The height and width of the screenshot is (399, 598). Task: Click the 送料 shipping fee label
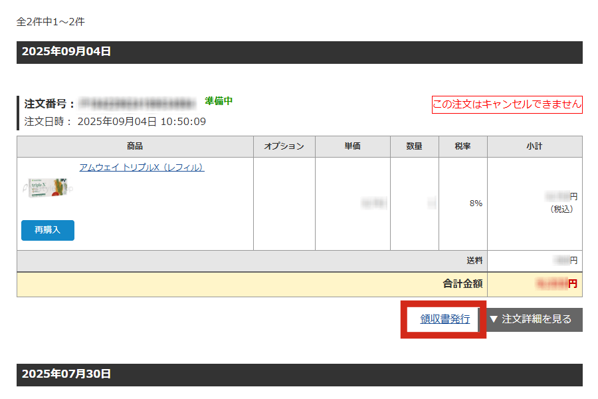click(474, 260)
